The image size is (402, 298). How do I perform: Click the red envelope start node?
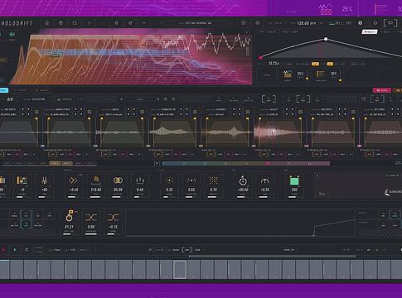[x=260, y=58]
